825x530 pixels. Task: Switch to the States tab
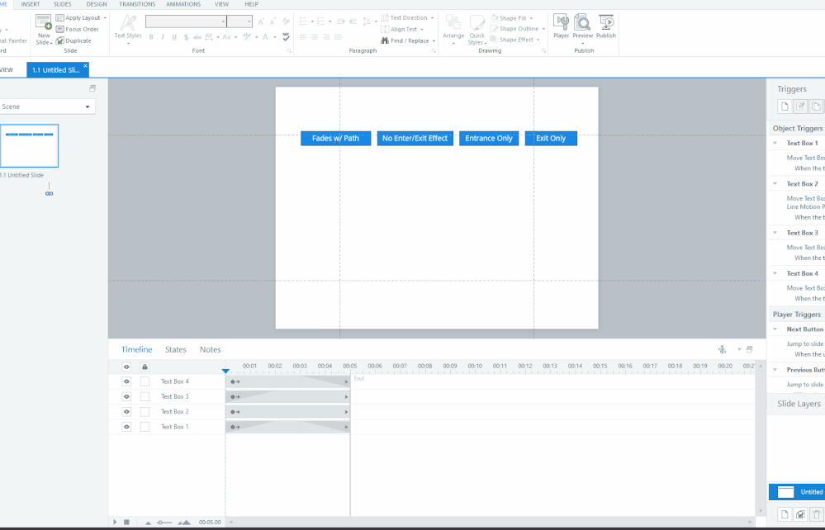click(x=176, y=350)
